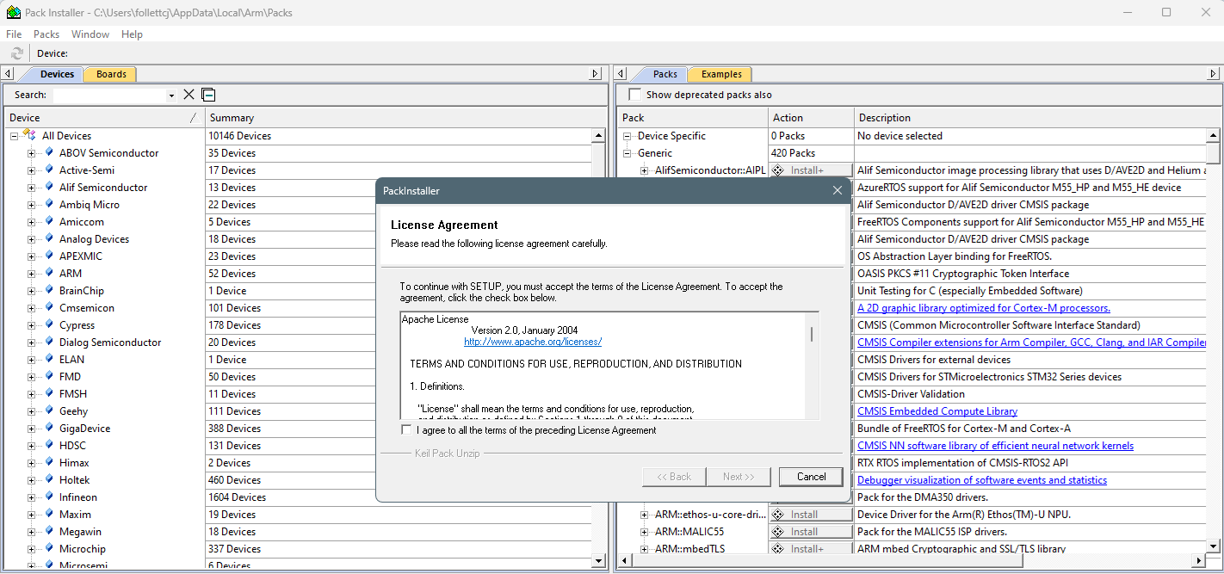Enable Show deprecated packs also
This screenshot has width=1224, height=574.
635,95
